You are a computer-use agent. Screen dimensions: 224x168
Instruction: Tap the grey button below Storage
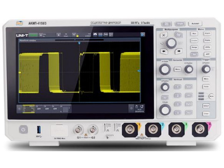coord(194,54)
